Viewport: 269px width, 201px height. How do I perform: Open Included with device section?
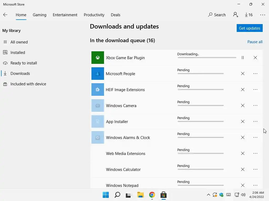click(24, 84)
